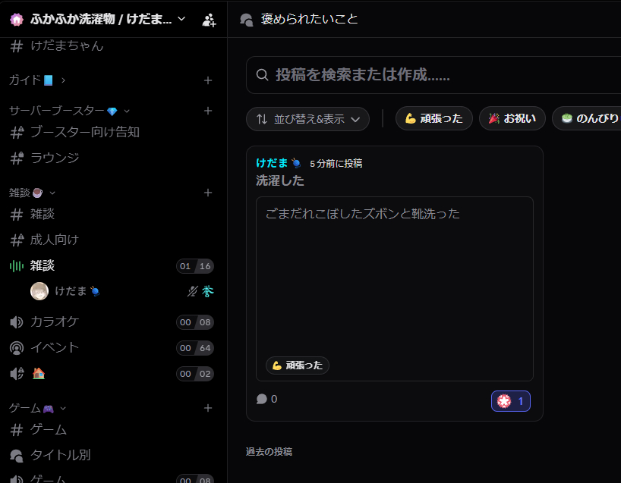Screen dimensions: 621x483
Task: Filter posts by お祝い tag
Action: [x=512, y=118]
